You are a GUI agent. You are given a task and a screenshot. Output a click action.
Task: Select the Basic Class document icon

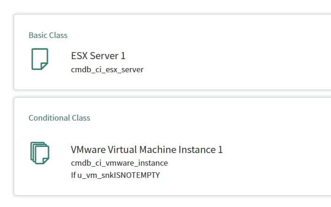point(40,59)
